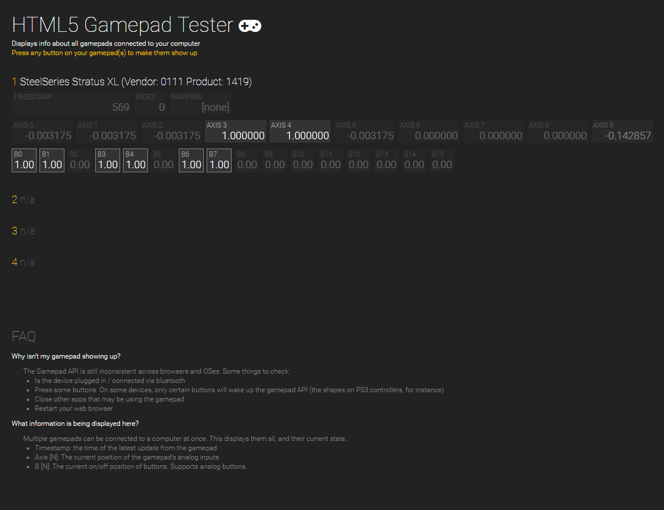Image resolution: width=664 pixels, height=510 pixels.
Task: Click the Timestamp explanation bullet
Action: pyautogui.click(x=126, y=448)
